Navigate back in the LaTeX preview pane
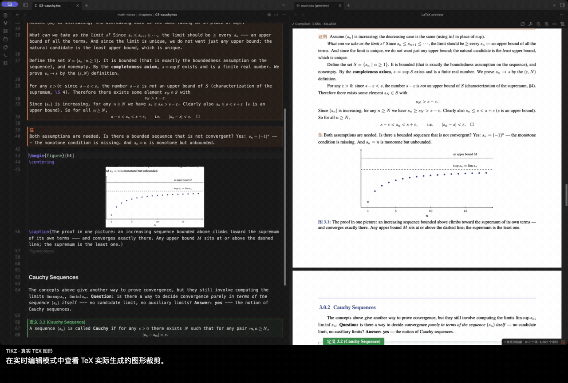 point(296,15)
